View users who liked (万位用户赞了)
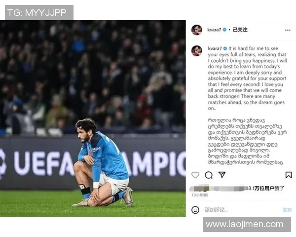Viewport: 296px width, 237px height. tap(265, 188)
